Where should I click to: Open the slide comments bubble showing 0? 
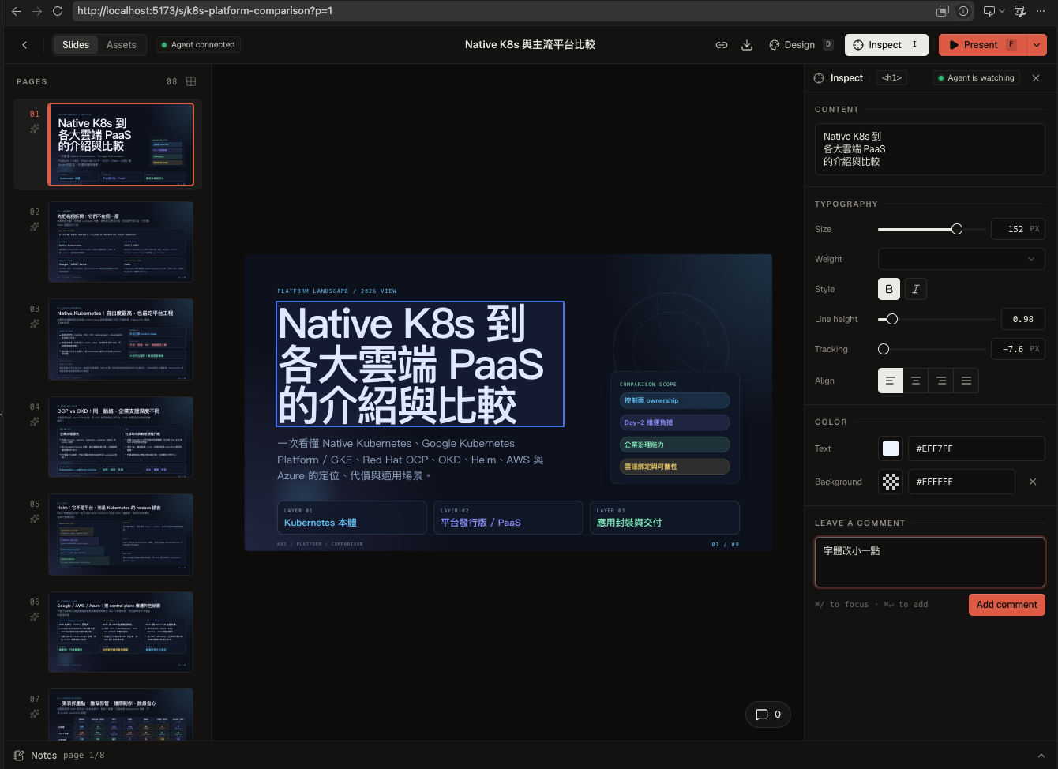pyautogui.click(x=768, y=715)
